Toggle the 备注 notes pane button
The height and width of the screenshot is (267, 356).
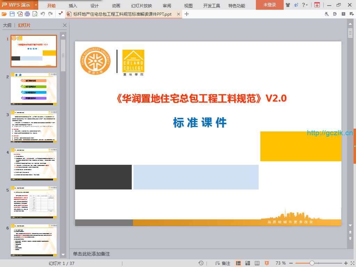click(x=223, y=263)
